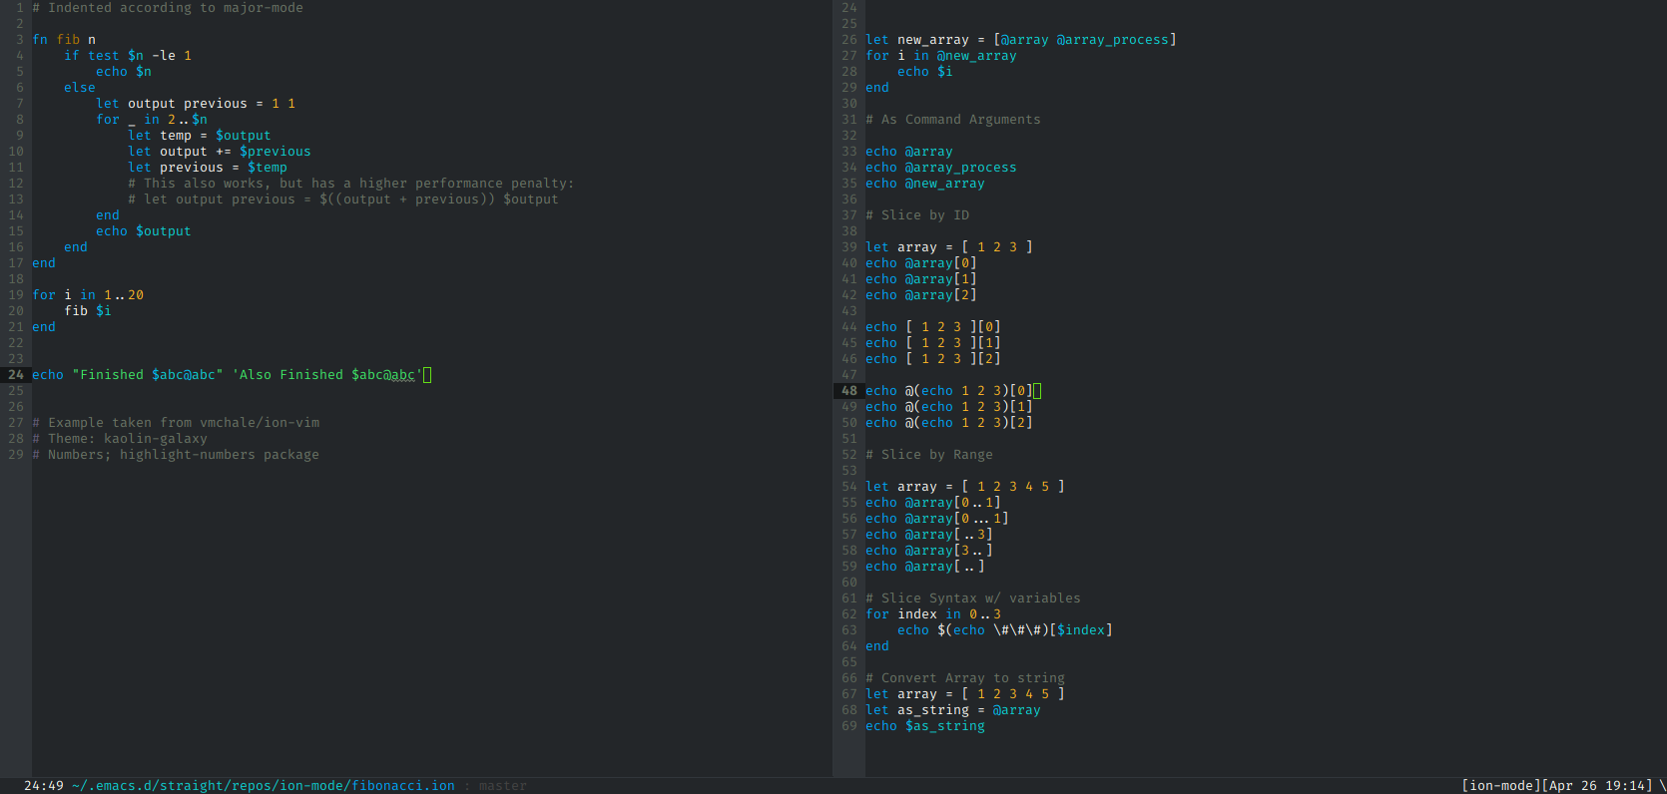Click the master branch indicator in modeline
Viewport: 1667px width, 794px height.
(x=502, y=786)
